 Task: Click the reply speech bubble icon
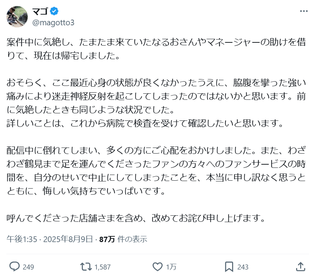15,267
